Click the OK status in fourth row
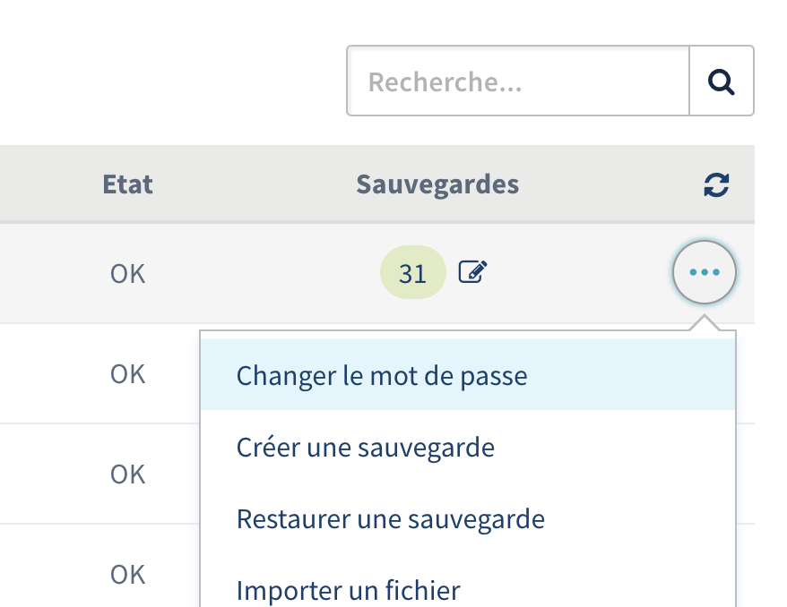787x607 pixels. pyautogui.click(x=128, y=574)
